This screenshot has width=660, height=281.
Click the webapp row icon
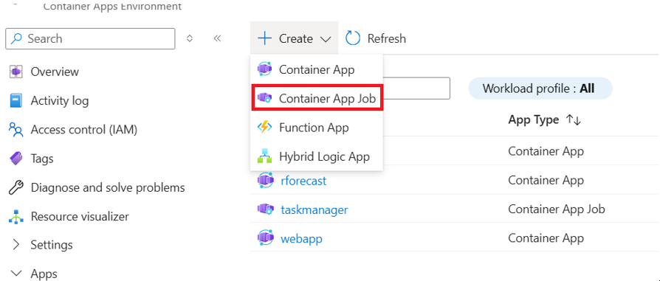(265, 238)
